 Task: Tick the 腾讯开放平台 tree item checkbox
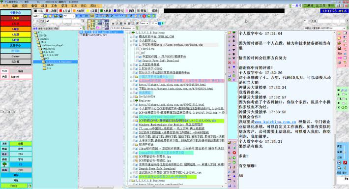point(134,37)
